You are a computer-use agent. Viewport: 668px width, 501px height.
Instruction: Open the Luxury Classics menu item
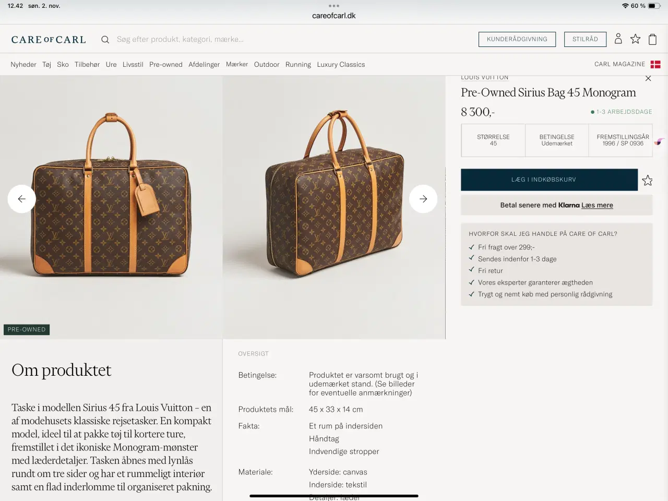[x=341, y=64]
